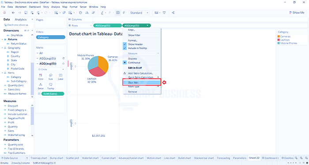
Task: Click the Laptops red legend swatch
Action: pyautogui.click(x=279, y=40)
